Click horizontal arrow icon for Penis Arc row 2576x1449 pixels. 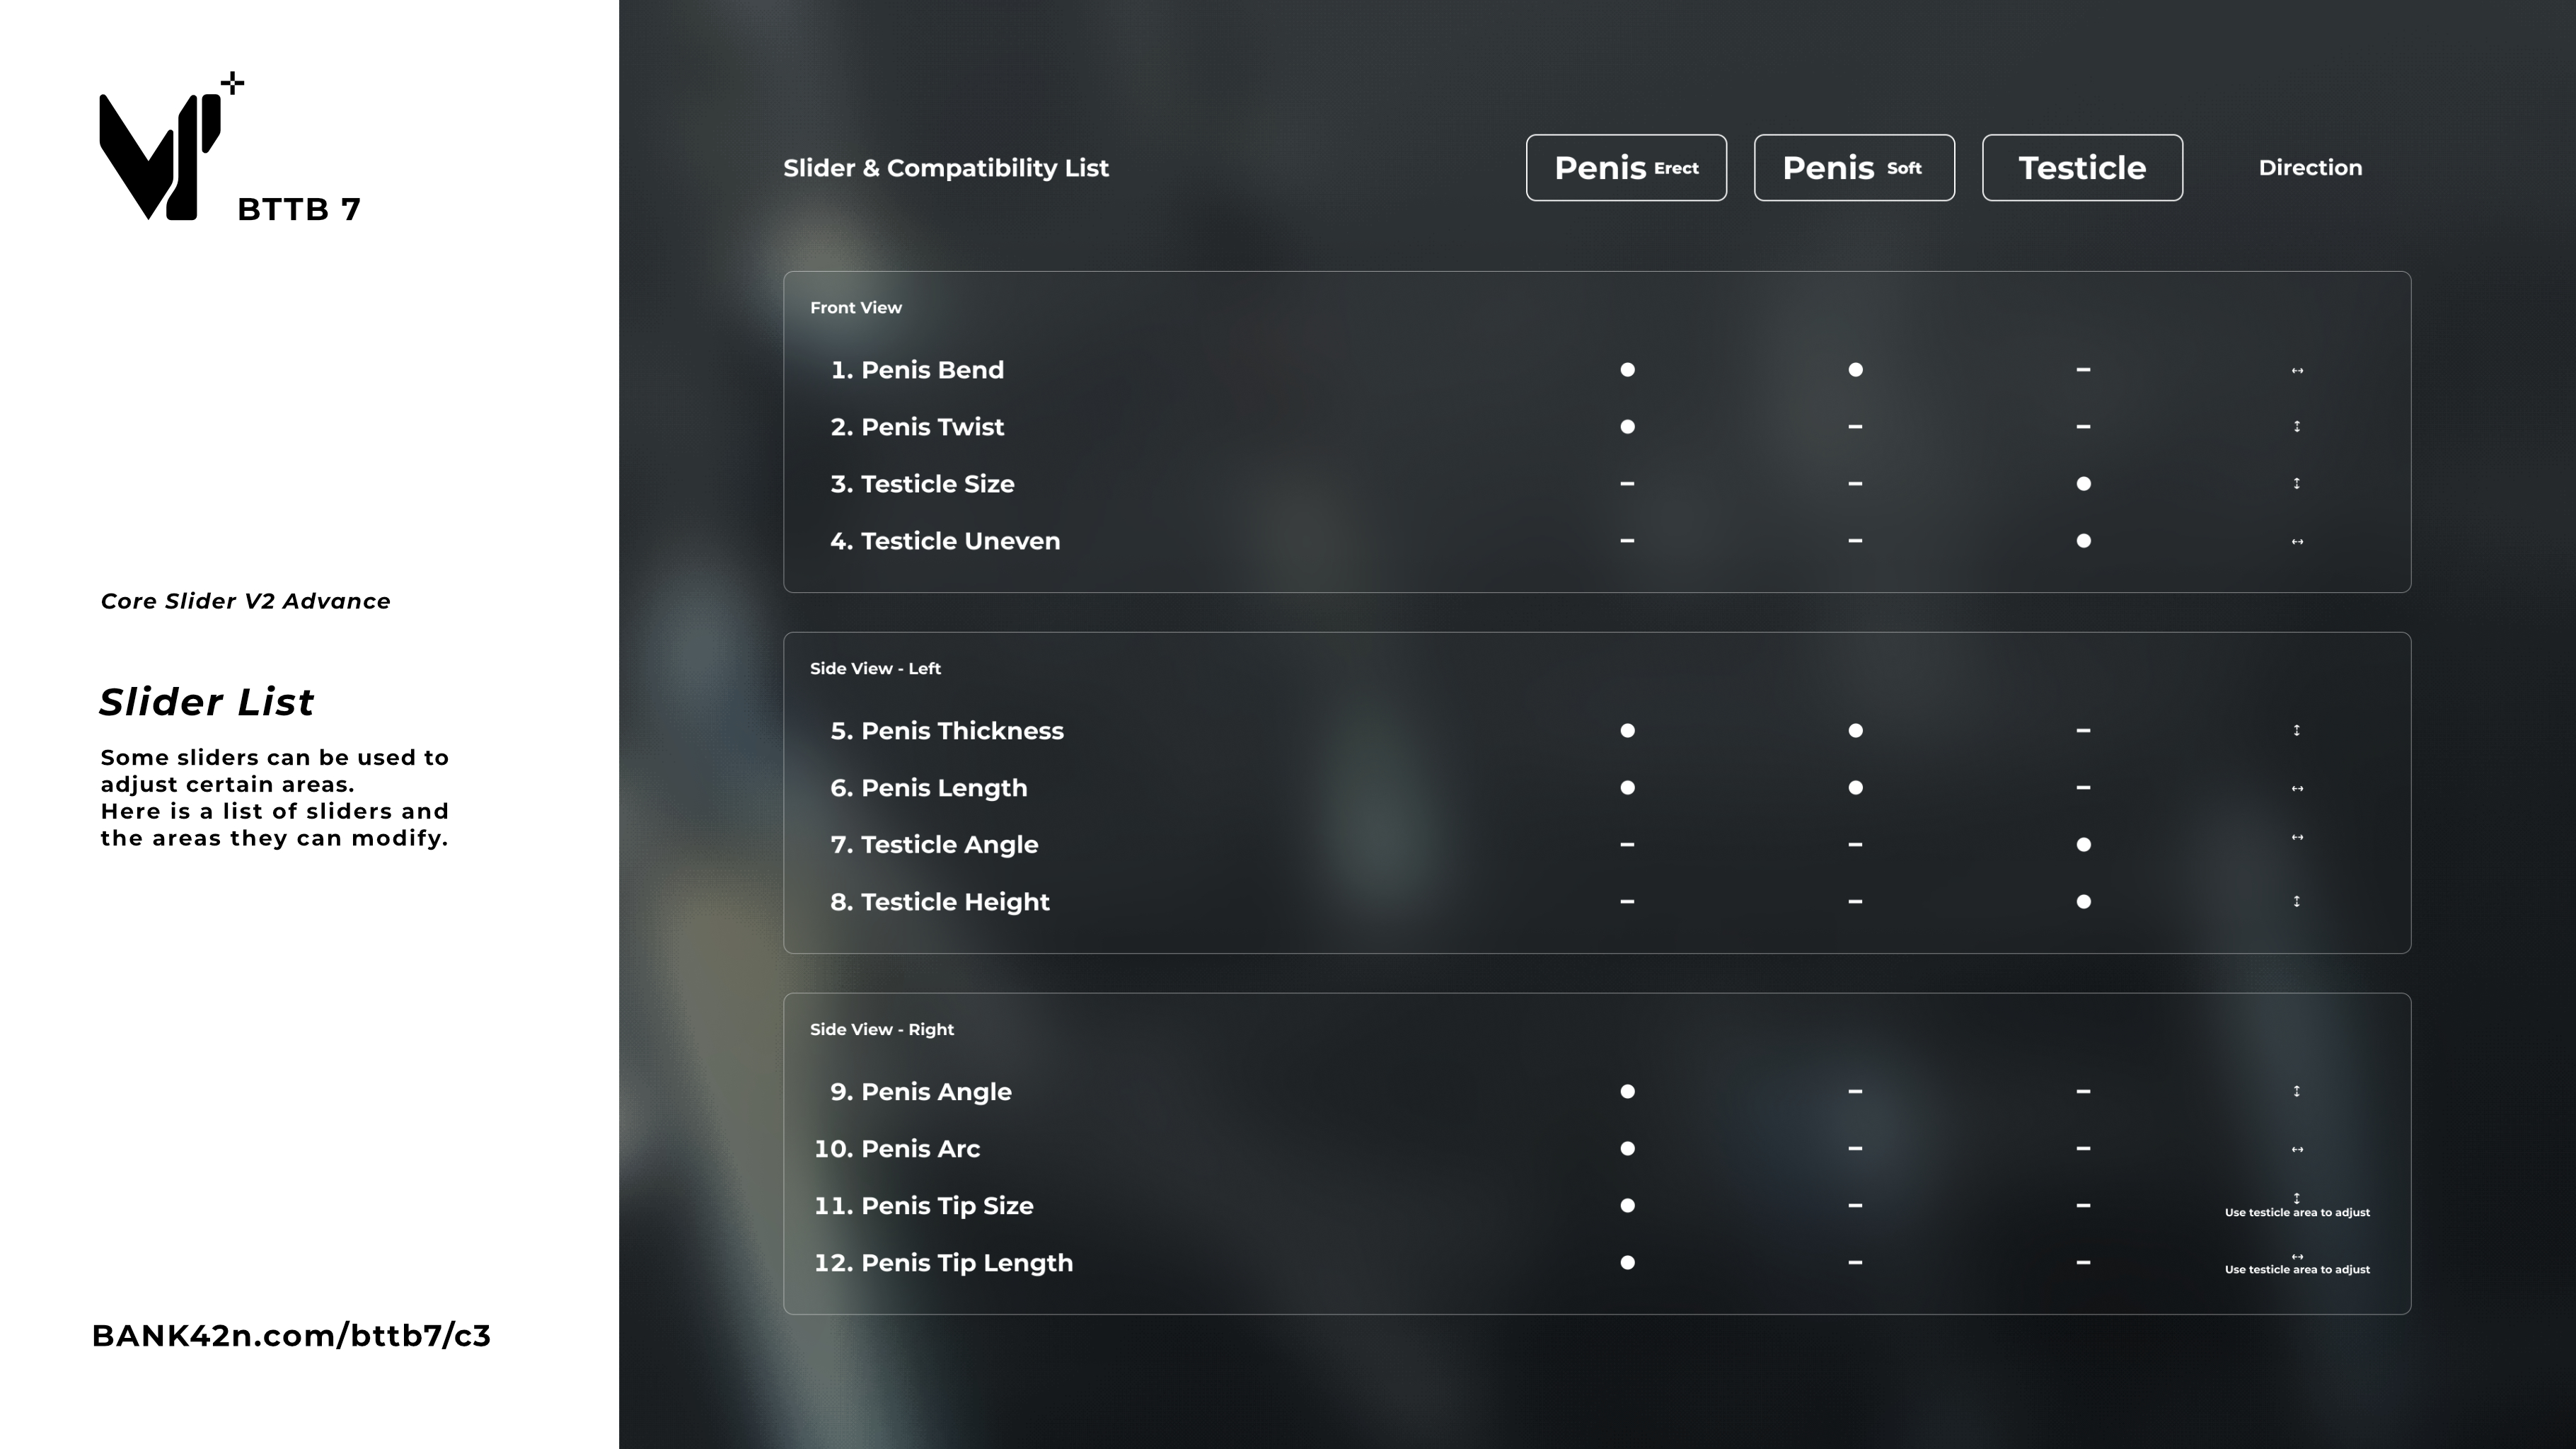point(2297,1150)
